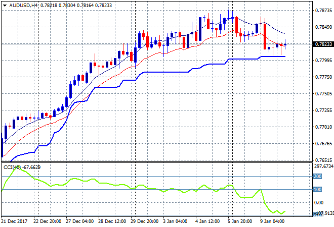334x227 pixels.
Task: Click the CCI 100 level label
Action: pyautogui.click(x=317, y=189)
